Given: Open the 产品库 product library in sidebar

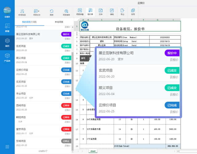Looking at the screenshot, I should point(7,58).
